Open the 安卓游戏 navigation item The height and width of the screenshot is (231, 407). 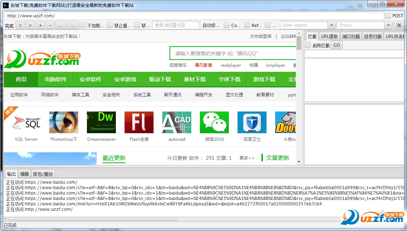point(125,79)
